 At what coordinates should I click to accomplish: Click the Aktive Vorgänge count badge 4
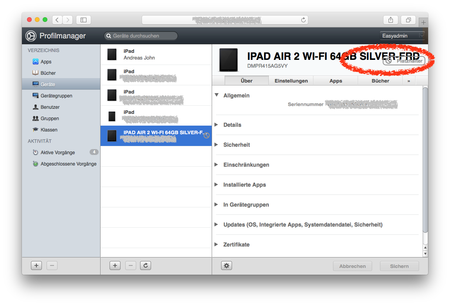click(94, 152)
